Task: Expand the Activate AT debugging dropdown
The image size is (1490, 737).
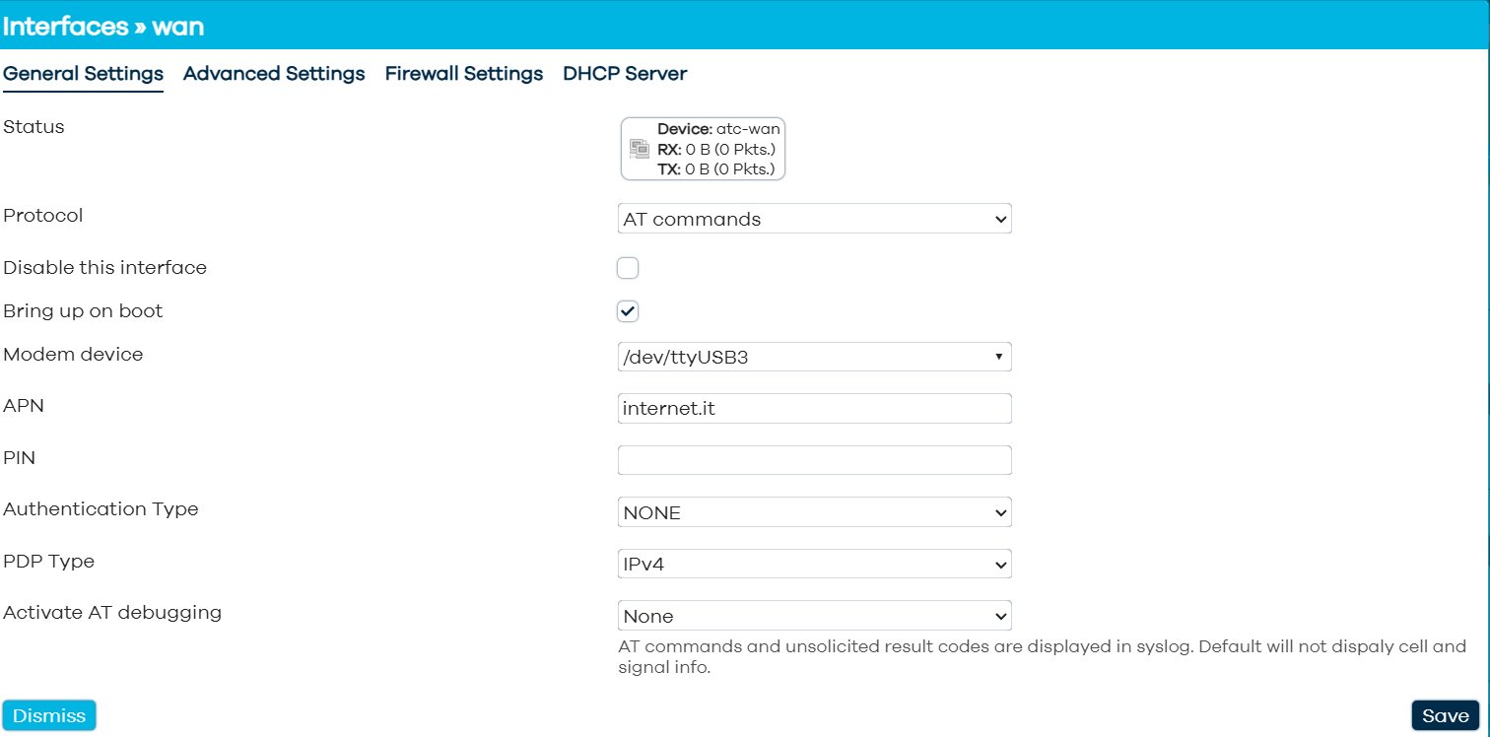Action: point(814,616)
